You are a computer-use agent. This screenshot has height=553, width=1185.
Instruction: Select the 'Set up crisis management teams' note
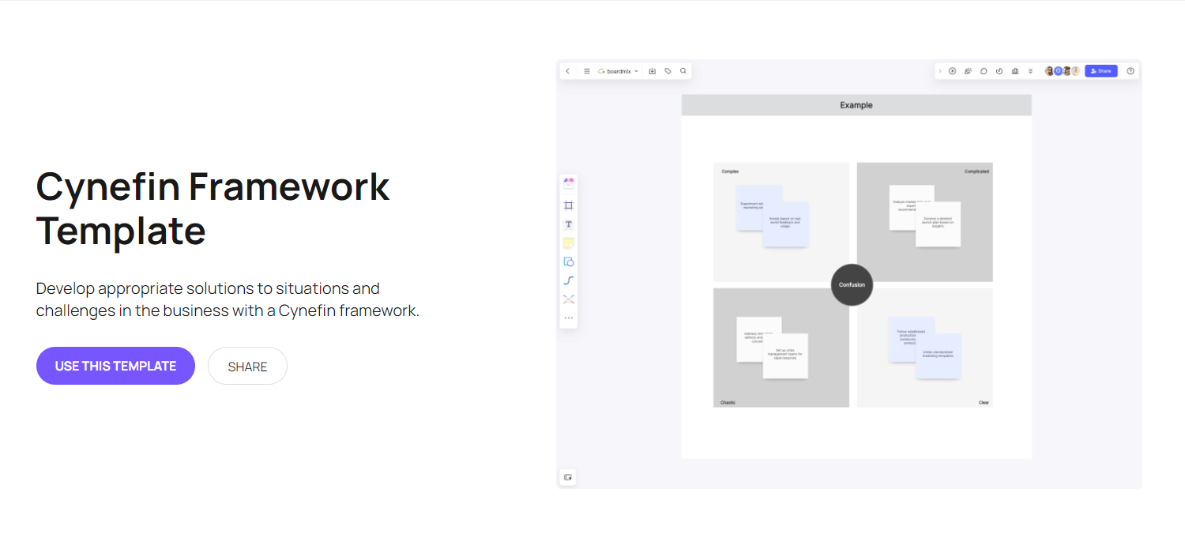pyautogui.click(x=785, y=355)
